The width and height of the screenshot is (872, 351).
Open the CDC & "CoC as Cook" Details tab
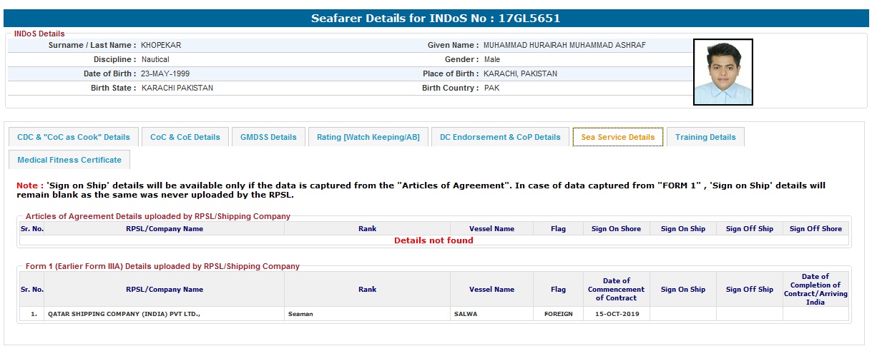tap(74, 137)
